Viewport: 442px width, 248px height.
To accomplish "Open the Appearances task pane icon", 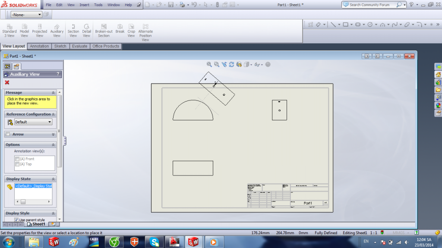I will pos(438,105).
